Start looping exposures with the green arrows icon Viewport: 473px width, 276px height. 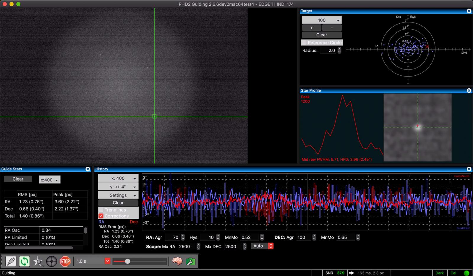point(24,262)
